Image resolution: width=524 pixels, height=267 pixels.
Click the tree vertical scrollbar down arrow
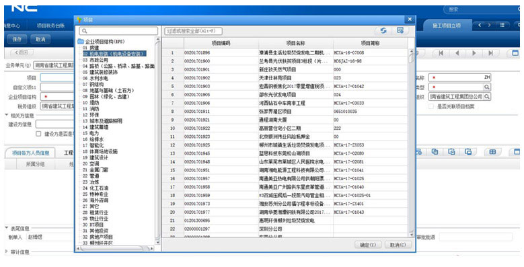point(157,243)
